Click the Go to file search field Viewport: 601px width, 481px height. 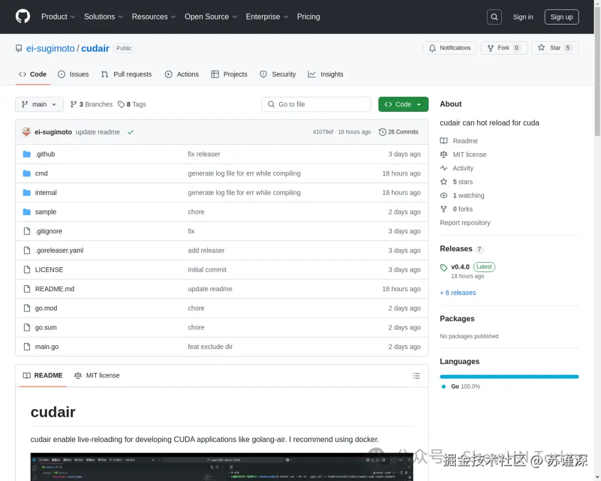316,104
